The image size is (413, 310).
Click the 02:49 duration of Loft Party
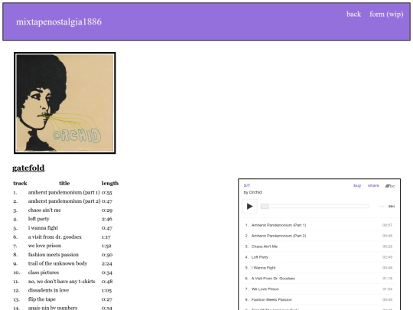[387, 257]
